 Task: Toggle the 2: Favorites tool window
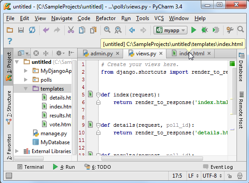(9, 146)
